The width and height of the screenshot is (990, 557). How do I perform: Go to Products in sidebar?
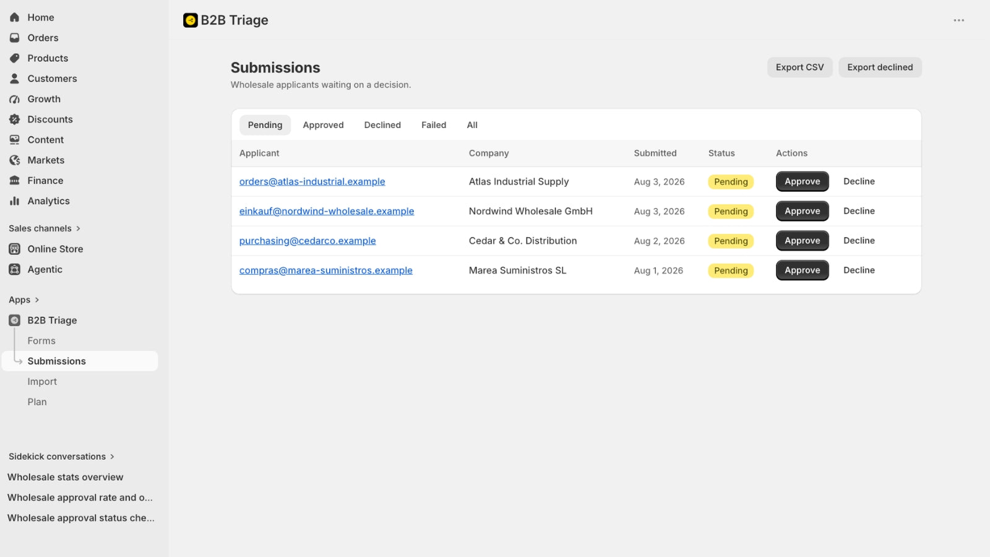pyautogui.click(x=48, y=58)
